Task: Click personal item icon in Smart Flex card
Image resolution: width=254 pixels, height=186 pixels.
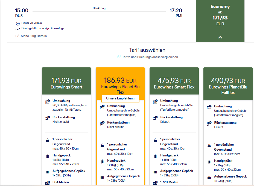Action: tap(155, 140)
